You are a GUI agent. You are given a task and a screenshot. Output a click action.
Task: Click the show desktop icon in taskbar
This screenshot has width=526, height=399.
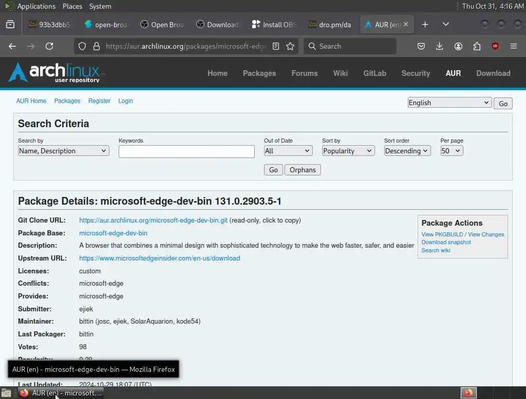point(6,393)
